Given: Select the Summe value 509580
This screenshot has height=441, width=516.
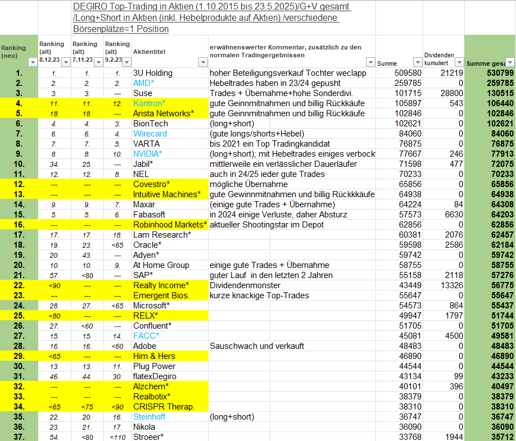Looking at the screenshot, I should 408,73.
